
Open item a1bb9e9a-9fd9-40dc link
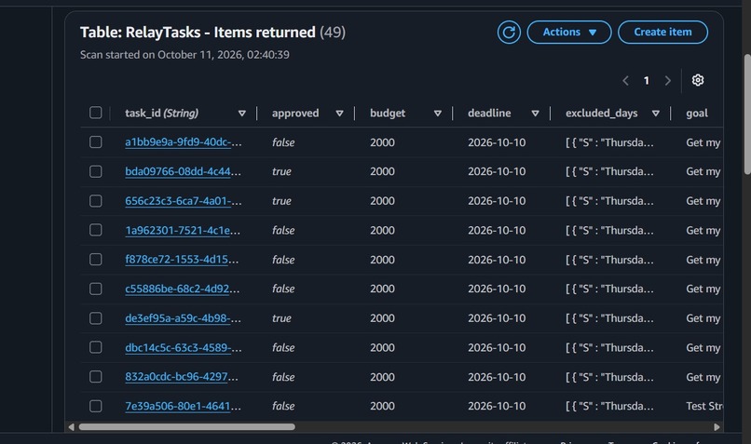click(183, 142)
